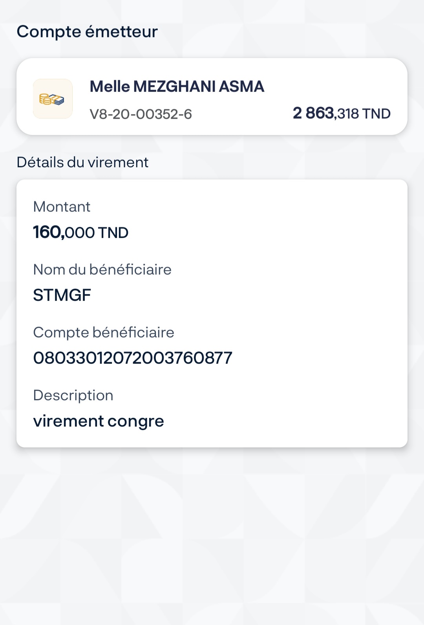This screenshot has height=625, width=424.
Task: Select the beneficiary account number 08033012072003760877
Action: (133, 358)
